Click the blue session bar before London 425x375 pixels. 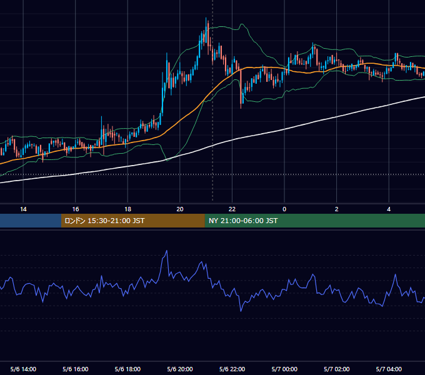point(31,221)
